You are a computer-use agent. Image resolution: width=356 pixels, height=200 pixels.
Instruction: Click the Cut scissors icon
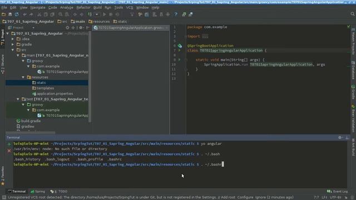[39, 14]
